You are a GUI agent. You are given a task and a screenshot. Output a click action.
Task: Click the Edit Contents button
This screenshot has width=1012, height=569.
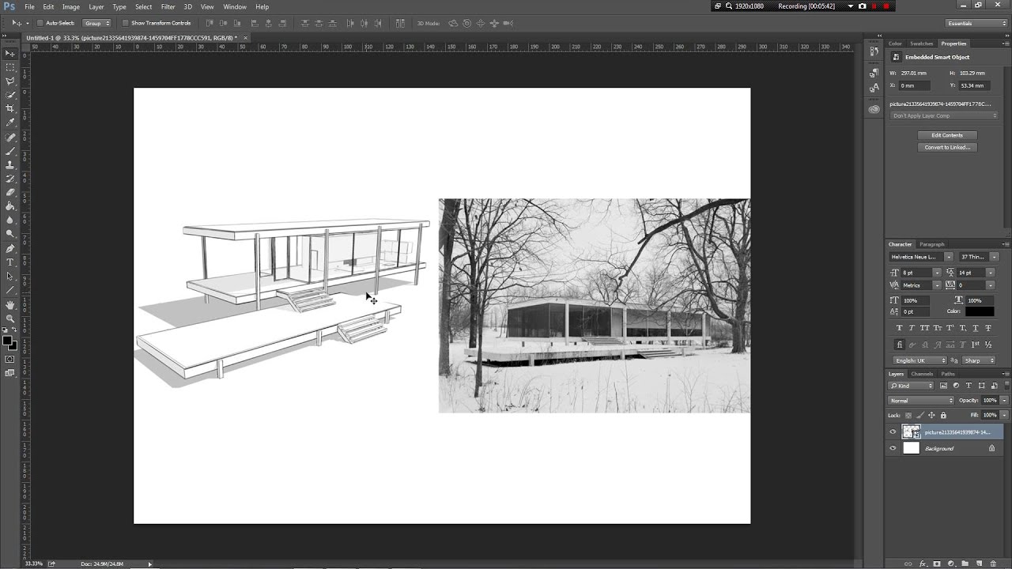click(947, 135)
